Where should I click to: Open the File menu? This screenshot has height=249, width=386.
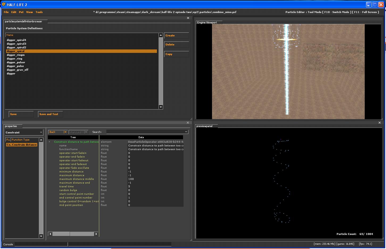(x=6, y=12)
